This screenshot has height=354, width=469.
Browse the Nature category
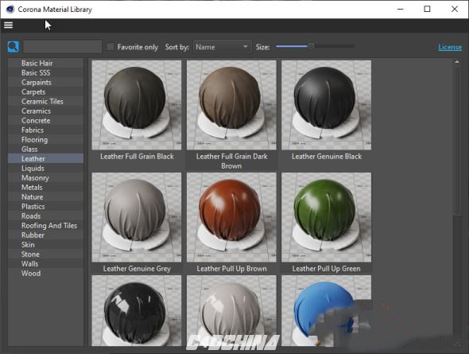click(x=46, y=197)
